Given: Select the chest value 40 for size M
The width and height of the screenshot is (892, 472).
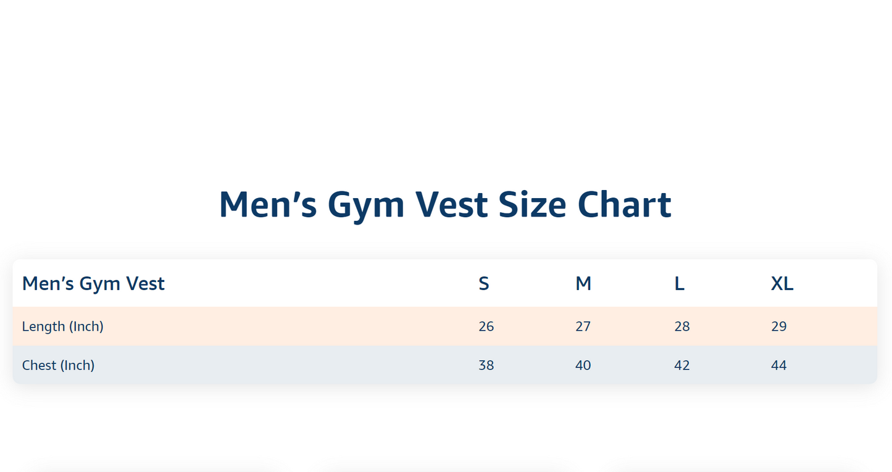Looking at the screenshot, I should pos(583,365).
